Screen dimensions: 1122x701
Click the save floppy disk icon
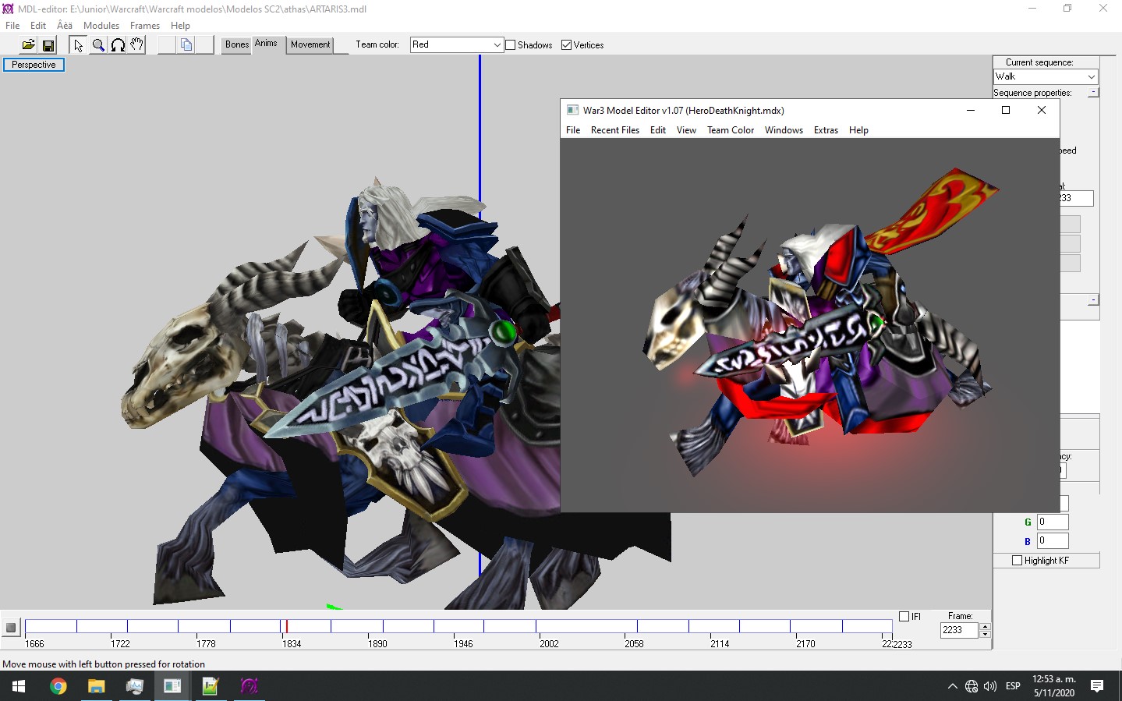(x=48, y=45)
